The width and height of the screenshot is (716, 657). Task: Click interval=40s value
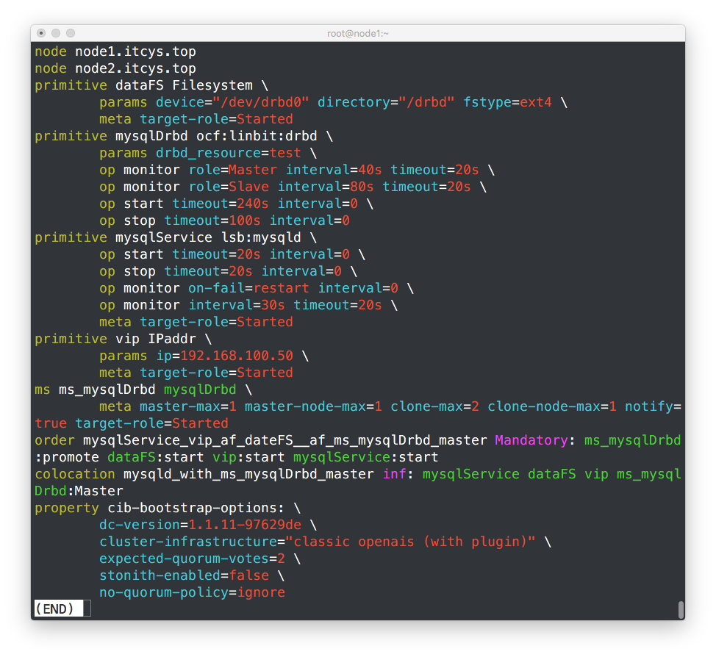pos(333,170)
